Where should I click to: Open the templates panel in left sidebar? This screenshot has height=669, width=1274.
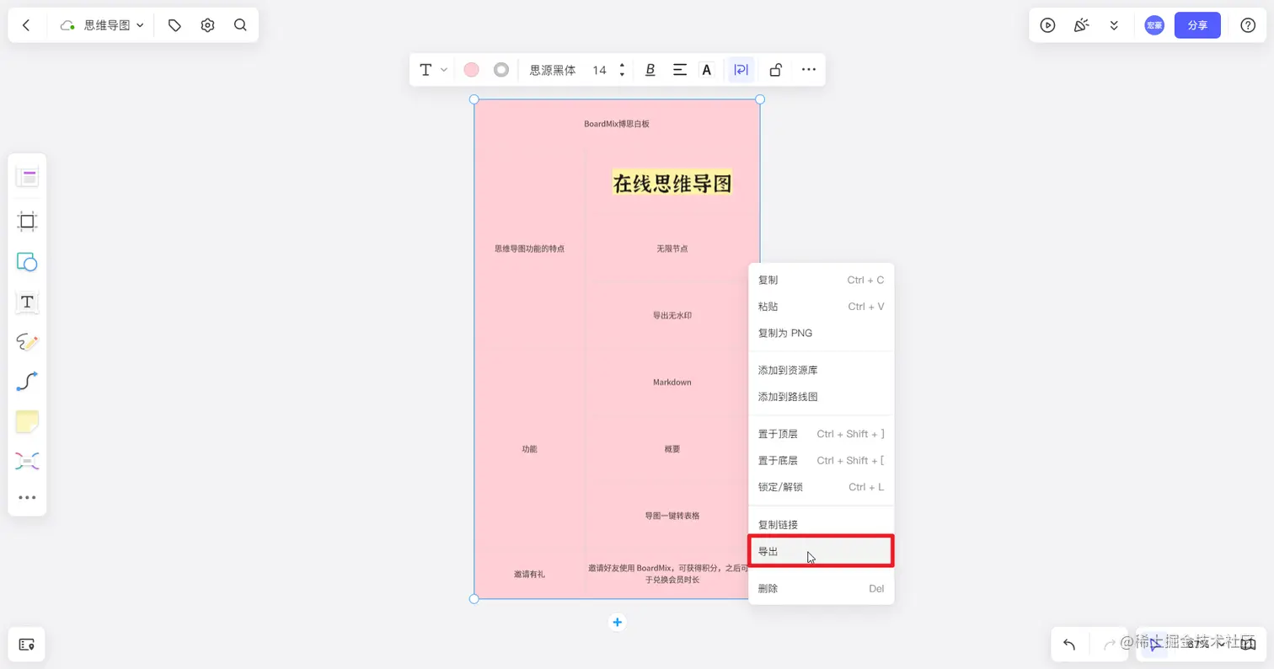[x=27, y=177]
